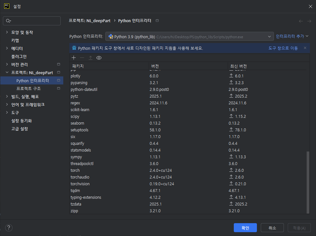316x236 pixels.
Task: Navigate forward with right arrow icon
Action: coord(309,21)
